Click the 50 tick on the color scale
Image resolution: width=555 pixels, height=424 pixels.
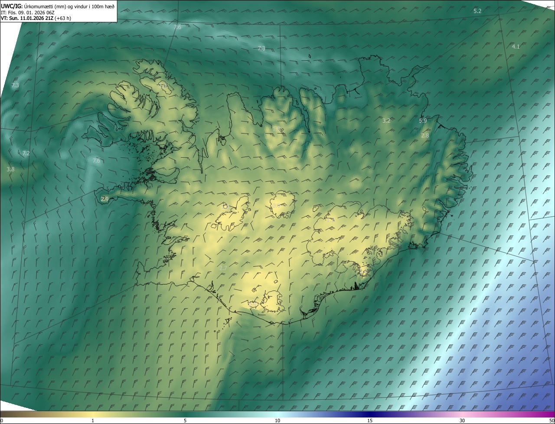click(552, 421)
